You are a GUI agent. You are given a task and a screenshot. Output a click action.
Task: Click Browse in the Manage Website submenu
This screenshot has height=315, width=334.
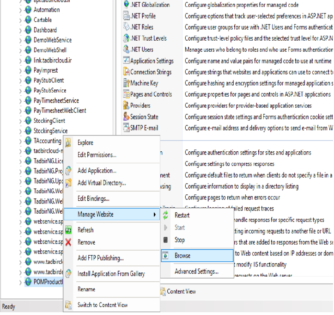[x=197, y=255]
